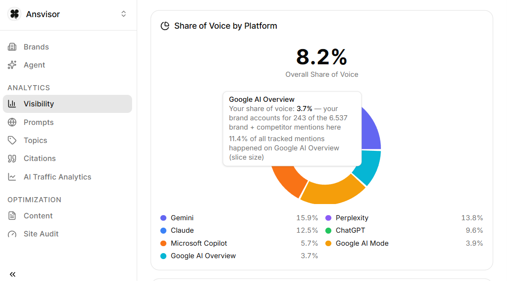Image resolution: width=507 pixels, height=285 pixels.
Task: Click the Perplexity legend color dot
Action: pyautogui.click(x=328, y=218)
